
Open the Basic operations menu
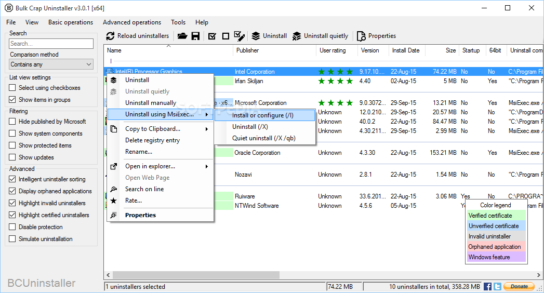[71, 22]
